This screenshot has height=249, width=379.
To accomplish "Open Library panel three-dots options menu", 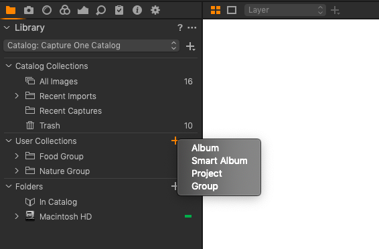I will coord(192,27).
